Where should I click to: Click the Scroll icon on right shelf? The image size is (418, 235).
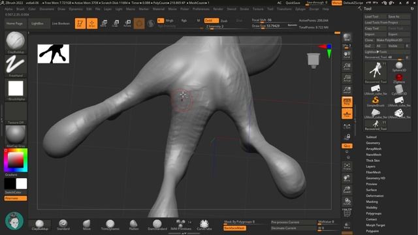[x=347, y=55]
